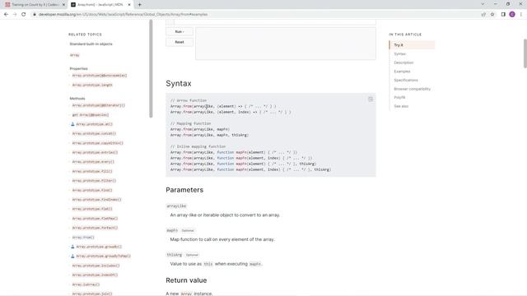Open the Array link in sidebar

[75, 55]
